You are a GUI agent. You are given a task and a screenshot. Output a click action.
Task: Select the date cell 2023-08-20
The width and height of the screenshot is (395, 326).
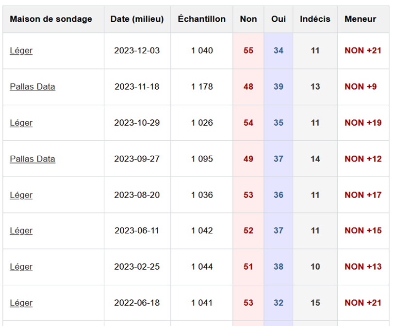point(137,195)
